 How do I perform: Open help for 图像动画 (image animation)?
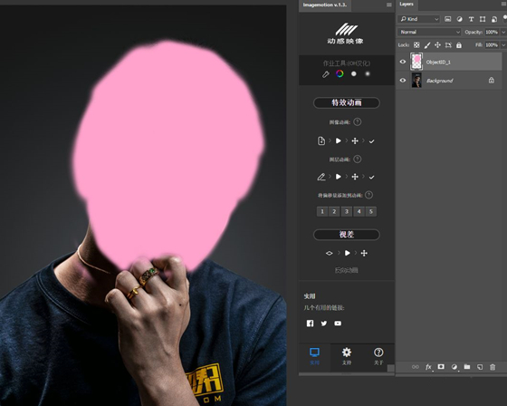(x=358, y=122)
